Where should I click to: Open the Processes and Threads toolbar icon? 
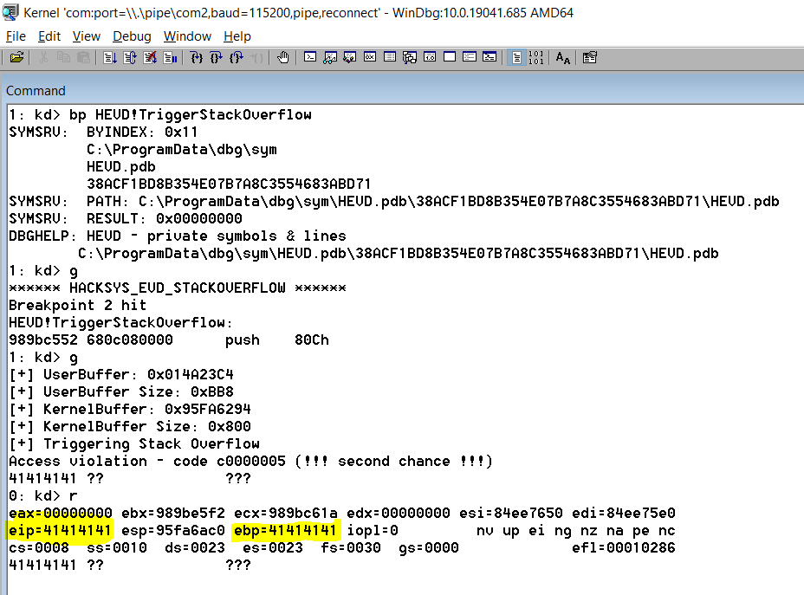[x=470, y=57]
